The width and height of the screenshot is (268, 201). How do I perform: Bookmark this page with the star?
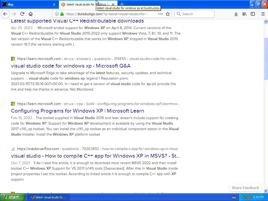(168, 14)
